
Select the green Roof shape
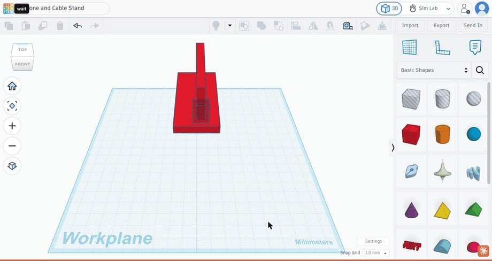pyautogui.click(x=473, y=209)
